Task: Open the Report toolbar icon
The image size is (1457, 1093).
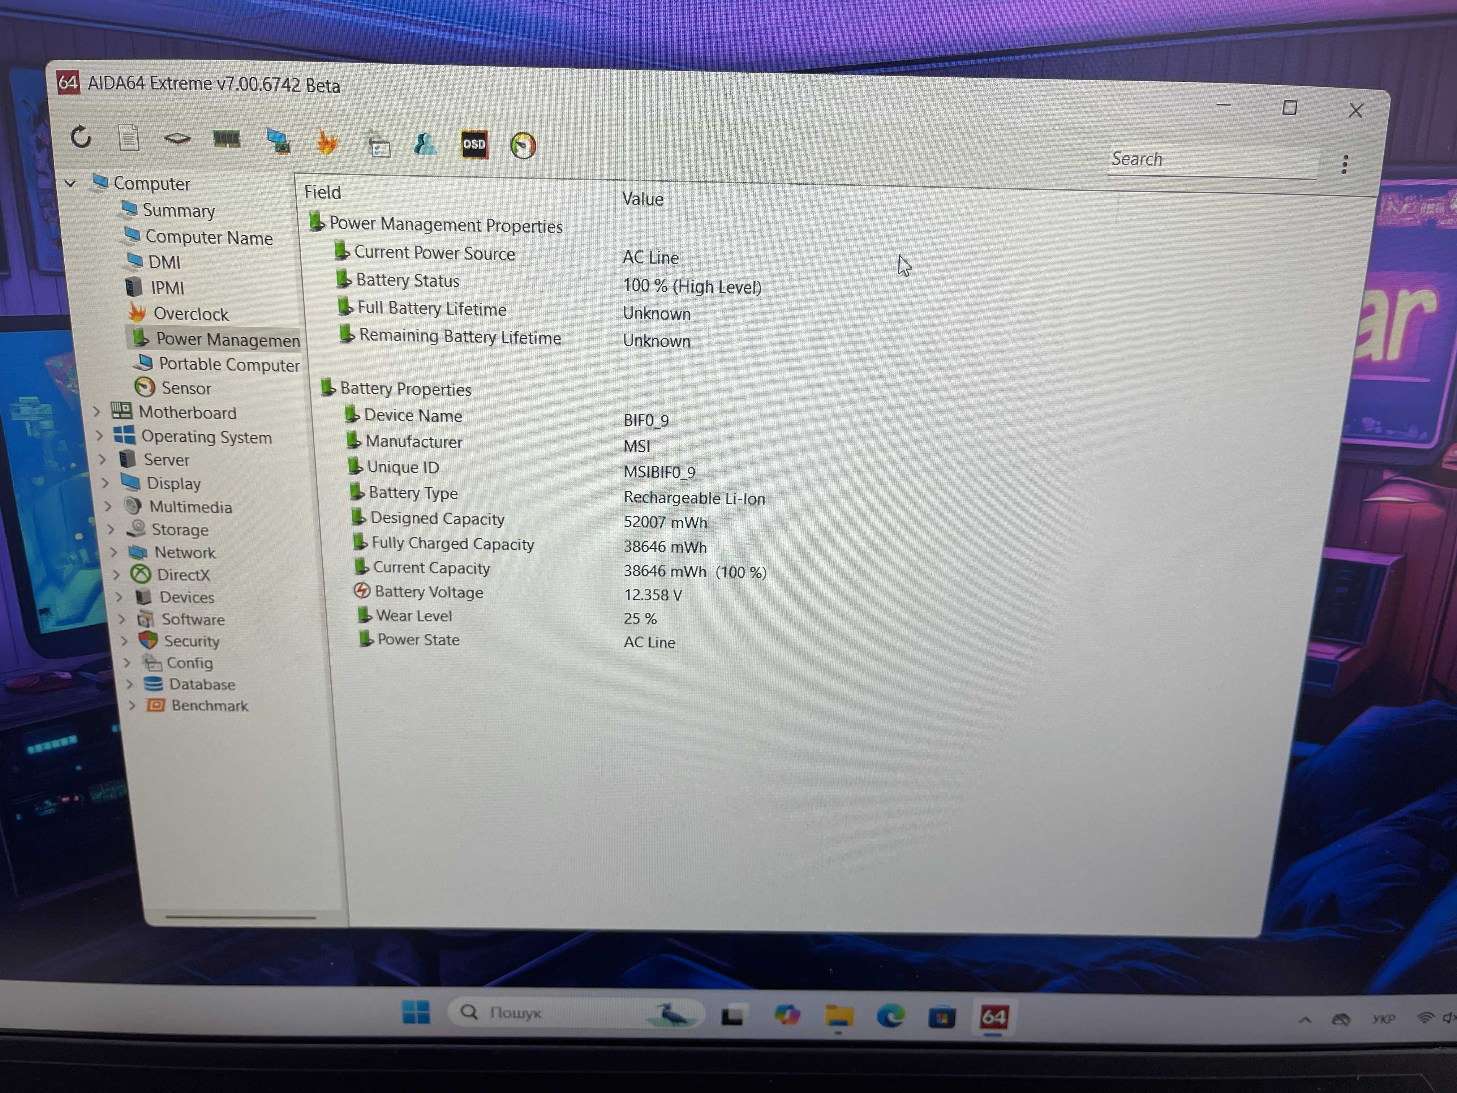Action: (128, 138)
